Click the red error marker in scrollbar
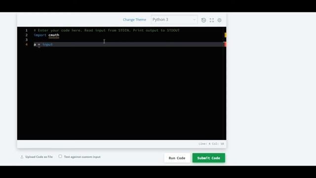 [225, 44]
